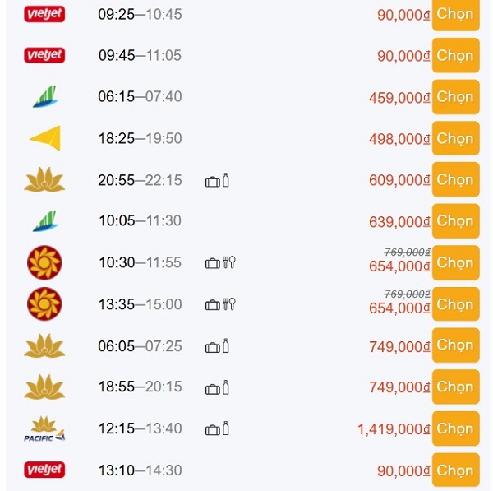Pick the 13:35 flight using Chọn
Screen dimensions: 493x491
point(455,304)
